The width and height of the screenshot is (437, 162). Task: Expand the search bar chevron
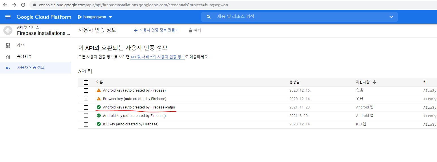coord(391,17)
